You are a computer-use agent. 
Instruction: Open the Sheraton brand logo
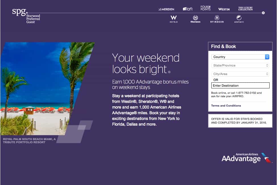(x=195, y=19)
